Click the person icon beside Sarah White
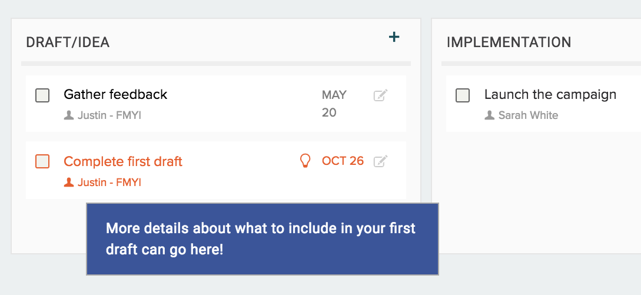Image resolution: width=641 pixels, height=295 pixels. tap(489, 115)
